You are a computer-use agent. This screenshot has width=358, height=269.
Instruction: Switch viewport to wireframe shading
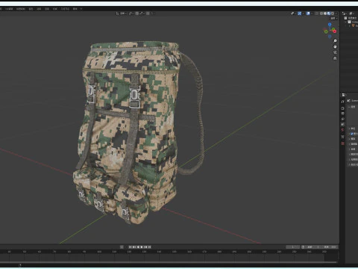(321, 13)
